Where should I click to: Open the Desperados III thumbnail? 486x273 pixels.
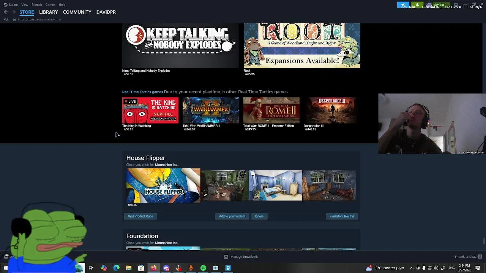point(331,110)
